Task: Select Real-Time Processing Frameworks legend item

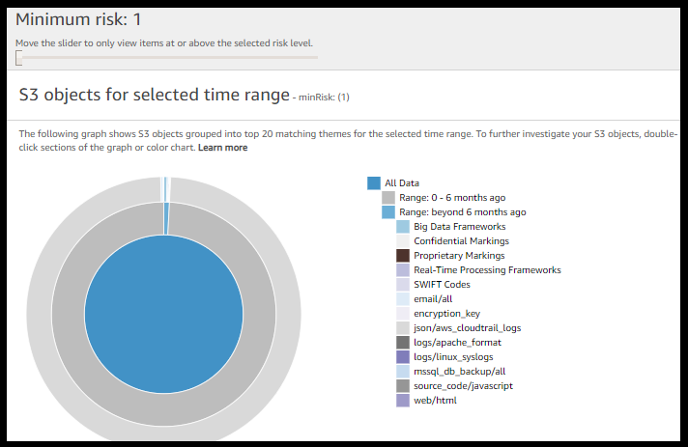Action: (487, 270)
